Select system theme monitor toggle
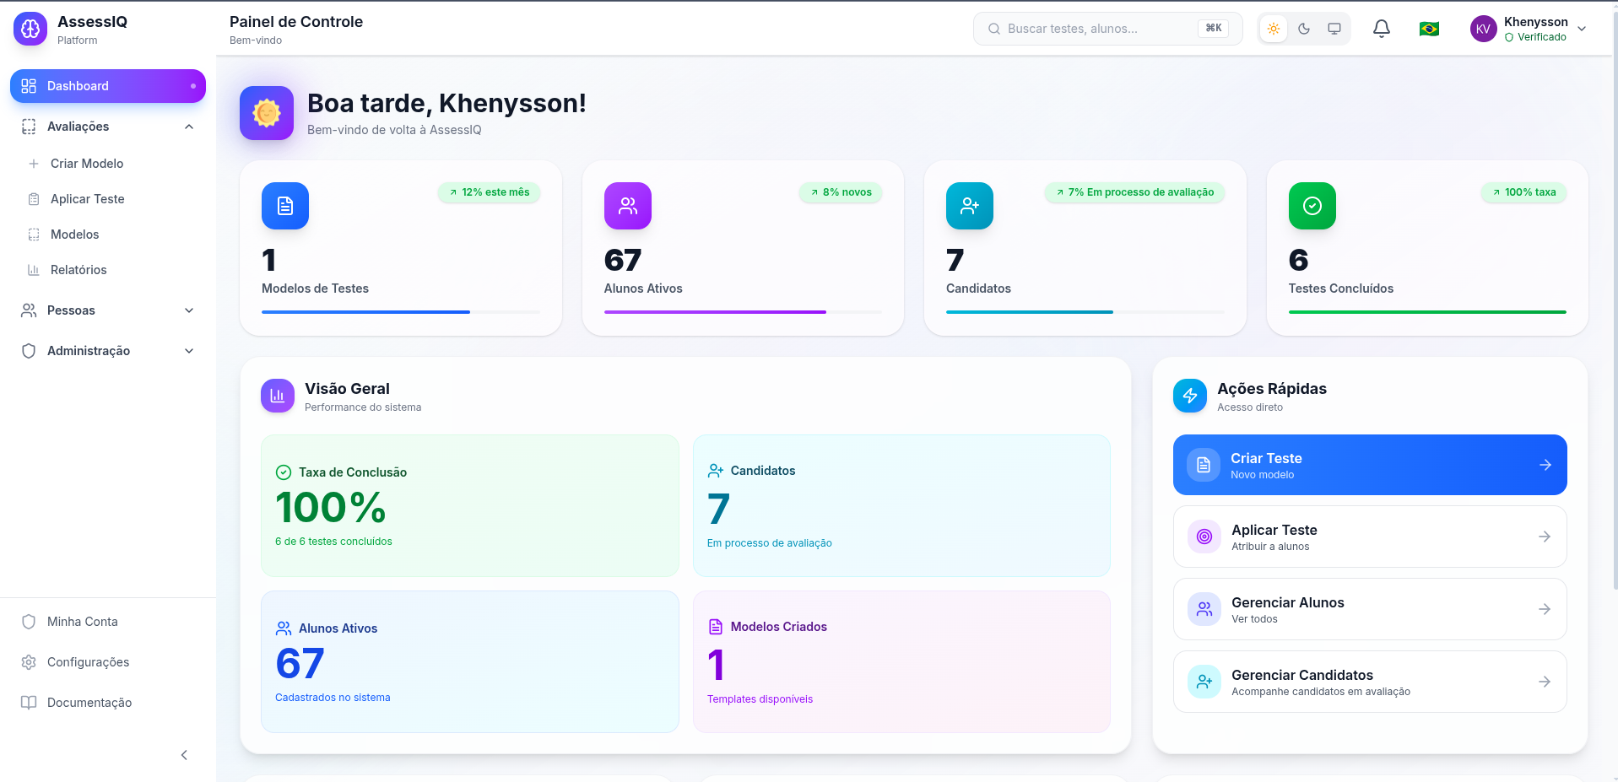The width and height of the screenshot is (1618, 782). click(1334, 29)
